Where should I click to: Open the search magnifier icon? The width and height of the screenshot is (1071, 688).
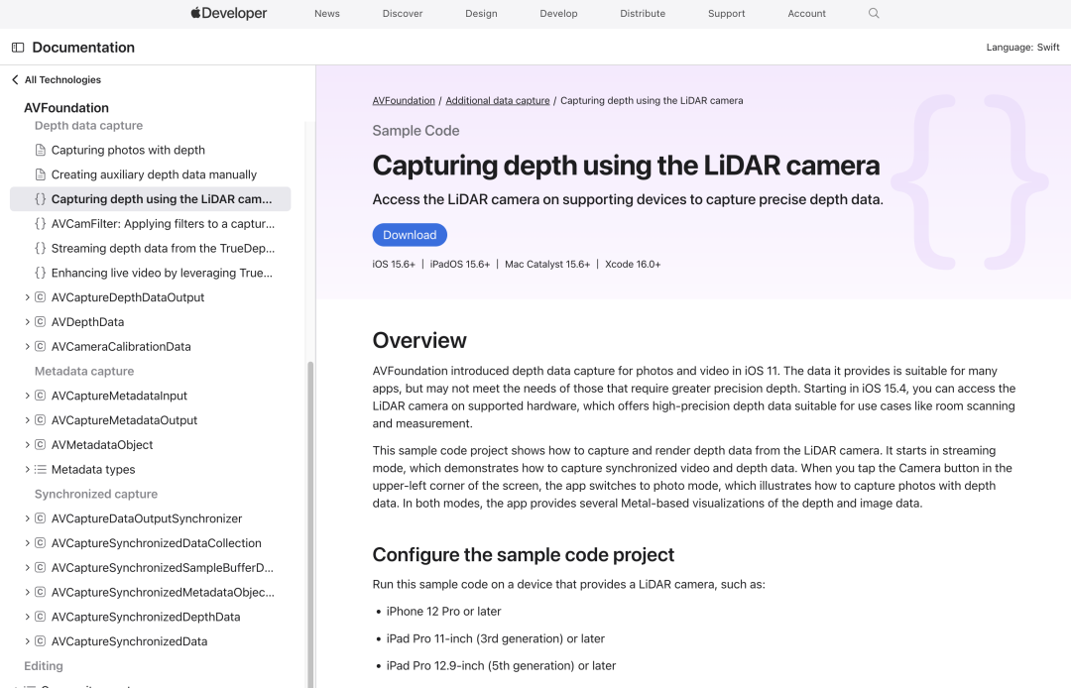(874, 13)
